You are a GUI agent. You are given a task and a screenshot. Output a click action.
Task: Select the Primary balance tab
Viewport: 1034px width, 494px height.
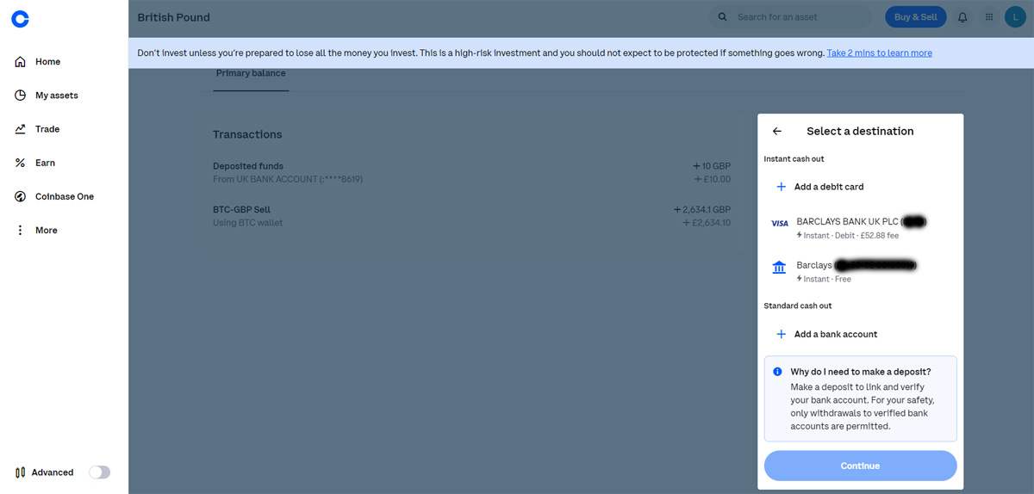251,74
